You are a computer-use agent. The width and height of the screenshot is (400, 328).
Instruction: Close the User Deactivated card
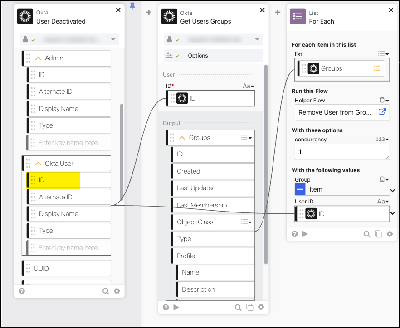[x=118, y=10]
